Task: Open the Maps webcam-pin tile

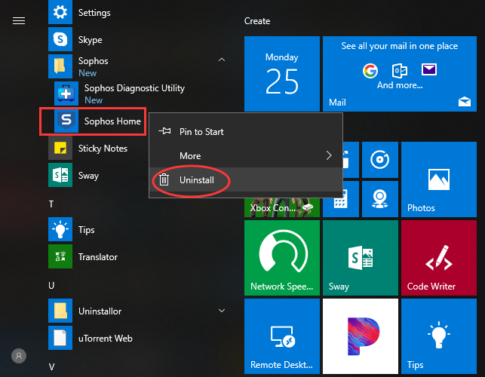Action: click(x=380, y=199)
